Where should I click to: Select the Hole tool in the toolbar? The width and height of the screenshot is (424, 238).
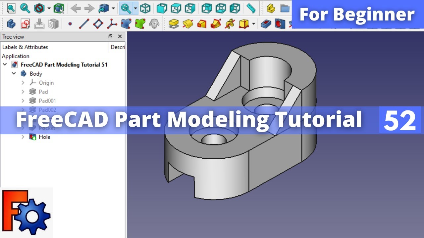click(x=280, y=23)
